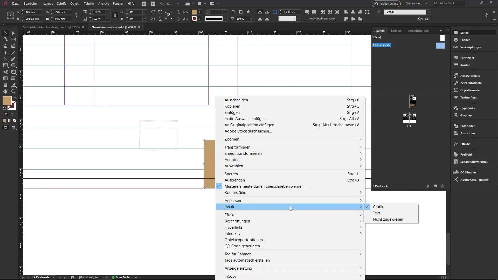Toggle constrain width and height proportions
This screenshot has height=280, width=498.
(x=77, y=15)
